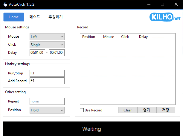Click the minimum Delay time field
The width and height of the screenshot is (183, 138).
pos(37,53)
